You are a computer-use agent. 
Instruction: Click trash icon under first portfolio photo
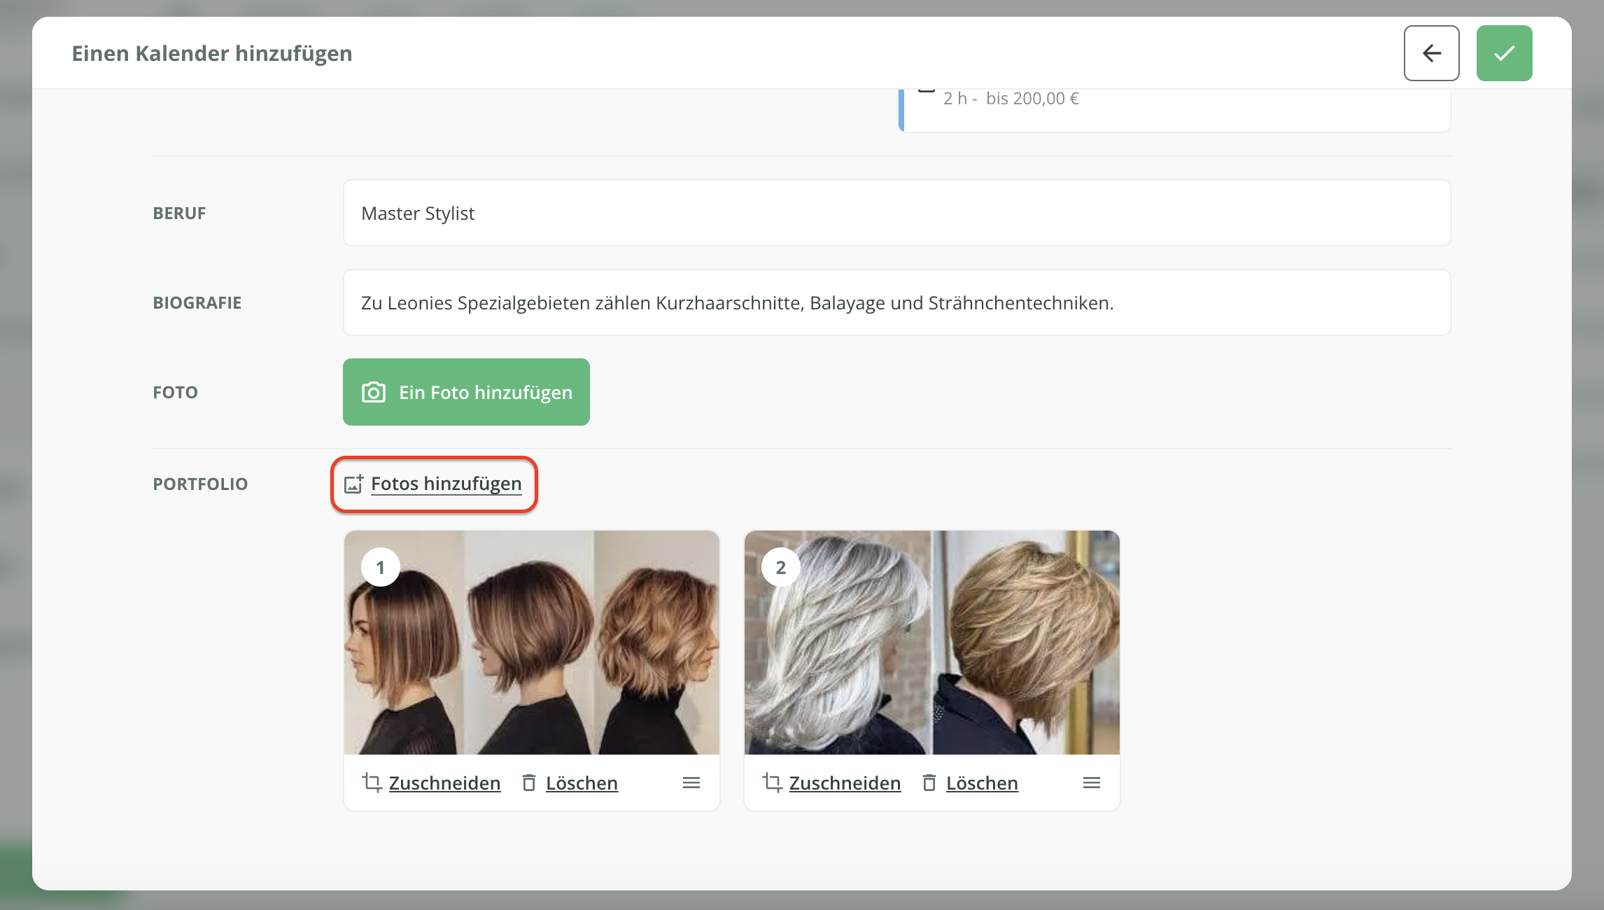click(529, 783)
